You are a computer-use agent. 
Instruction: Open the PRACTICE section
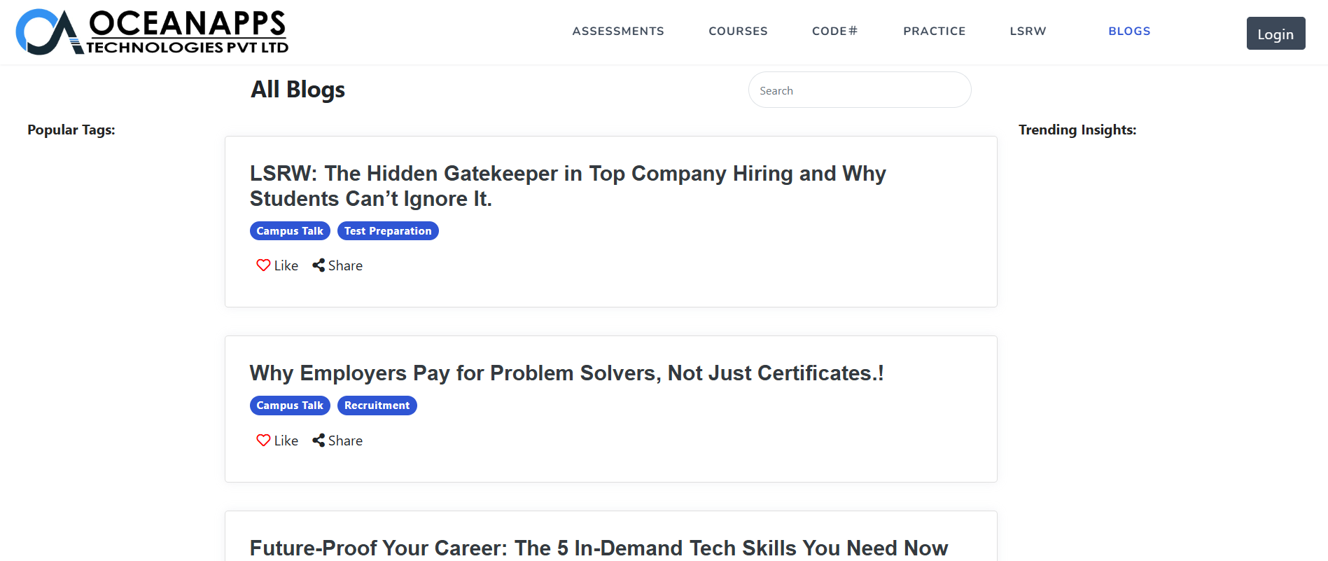(934, 31)
